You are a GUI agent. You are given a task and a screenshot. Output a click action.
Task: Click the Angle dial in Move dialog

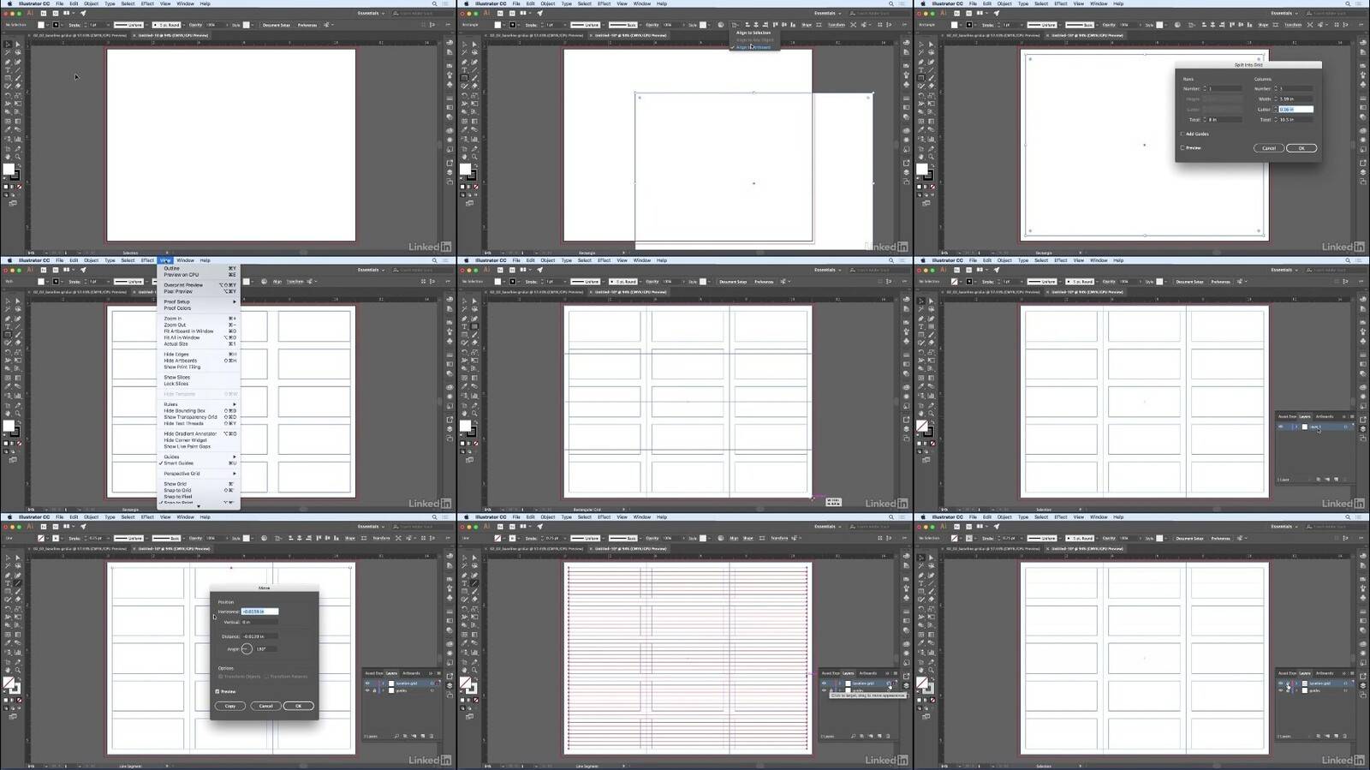pos(247,649)
